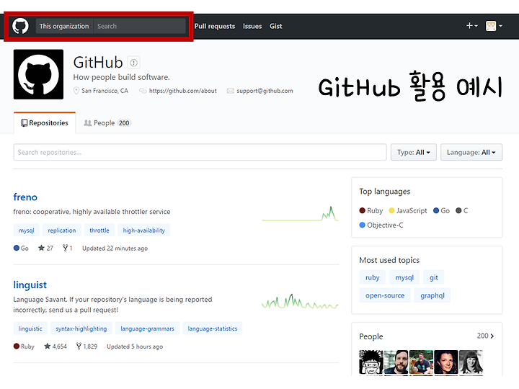Image resolution: width=519 pixels, height=389 pixels.
Task: Open the People 200 link in sidebar
Action: (x=485, y=336)
